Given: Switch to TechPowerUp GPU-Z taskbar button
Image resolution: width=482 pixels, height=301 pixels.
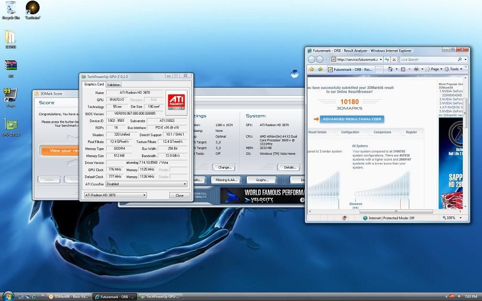Looking at the screenshot, I should (x=160, y=297).
